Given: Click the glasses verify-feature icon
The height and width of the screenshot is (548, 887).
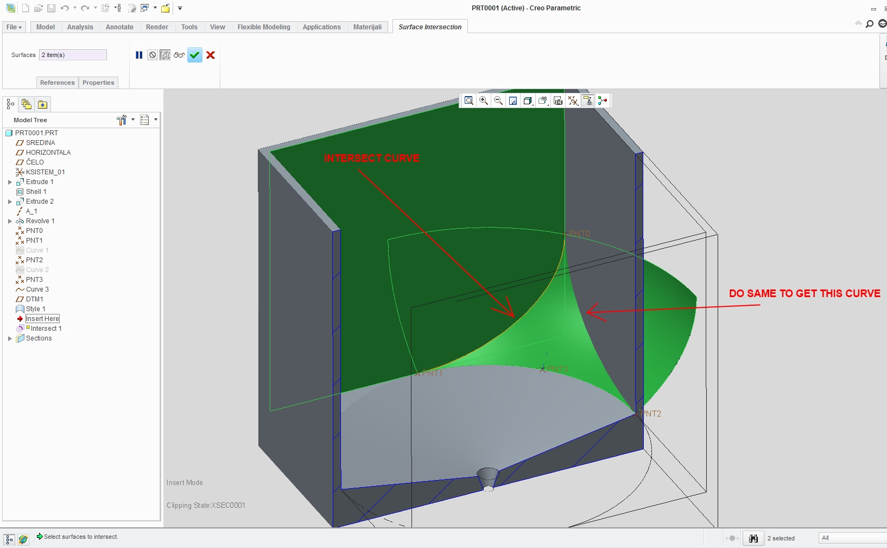Looking at the screenshot, I should [179, 55].
